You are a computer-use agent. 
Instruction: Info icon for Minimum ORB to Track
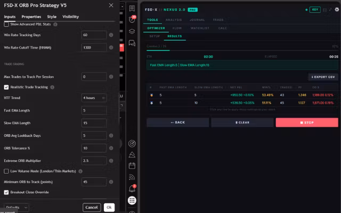point(111,182)
